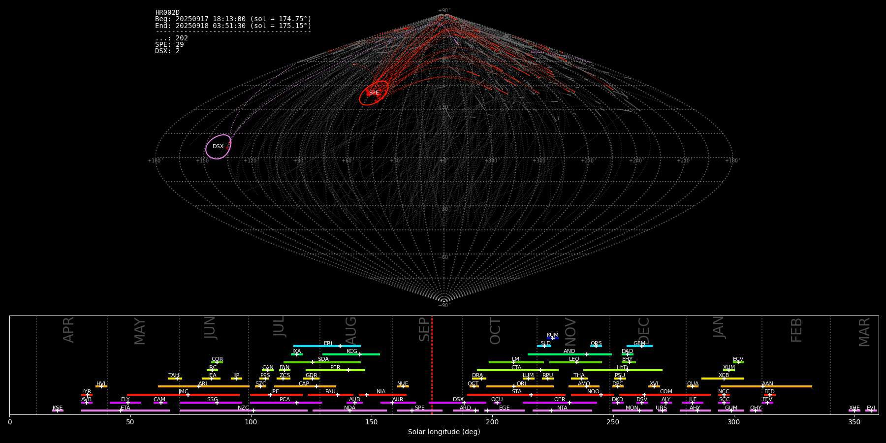Click the NUE shower label

403,384
